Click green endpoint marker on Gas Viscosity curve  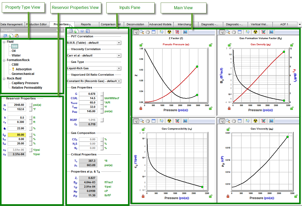click(287, 137)
